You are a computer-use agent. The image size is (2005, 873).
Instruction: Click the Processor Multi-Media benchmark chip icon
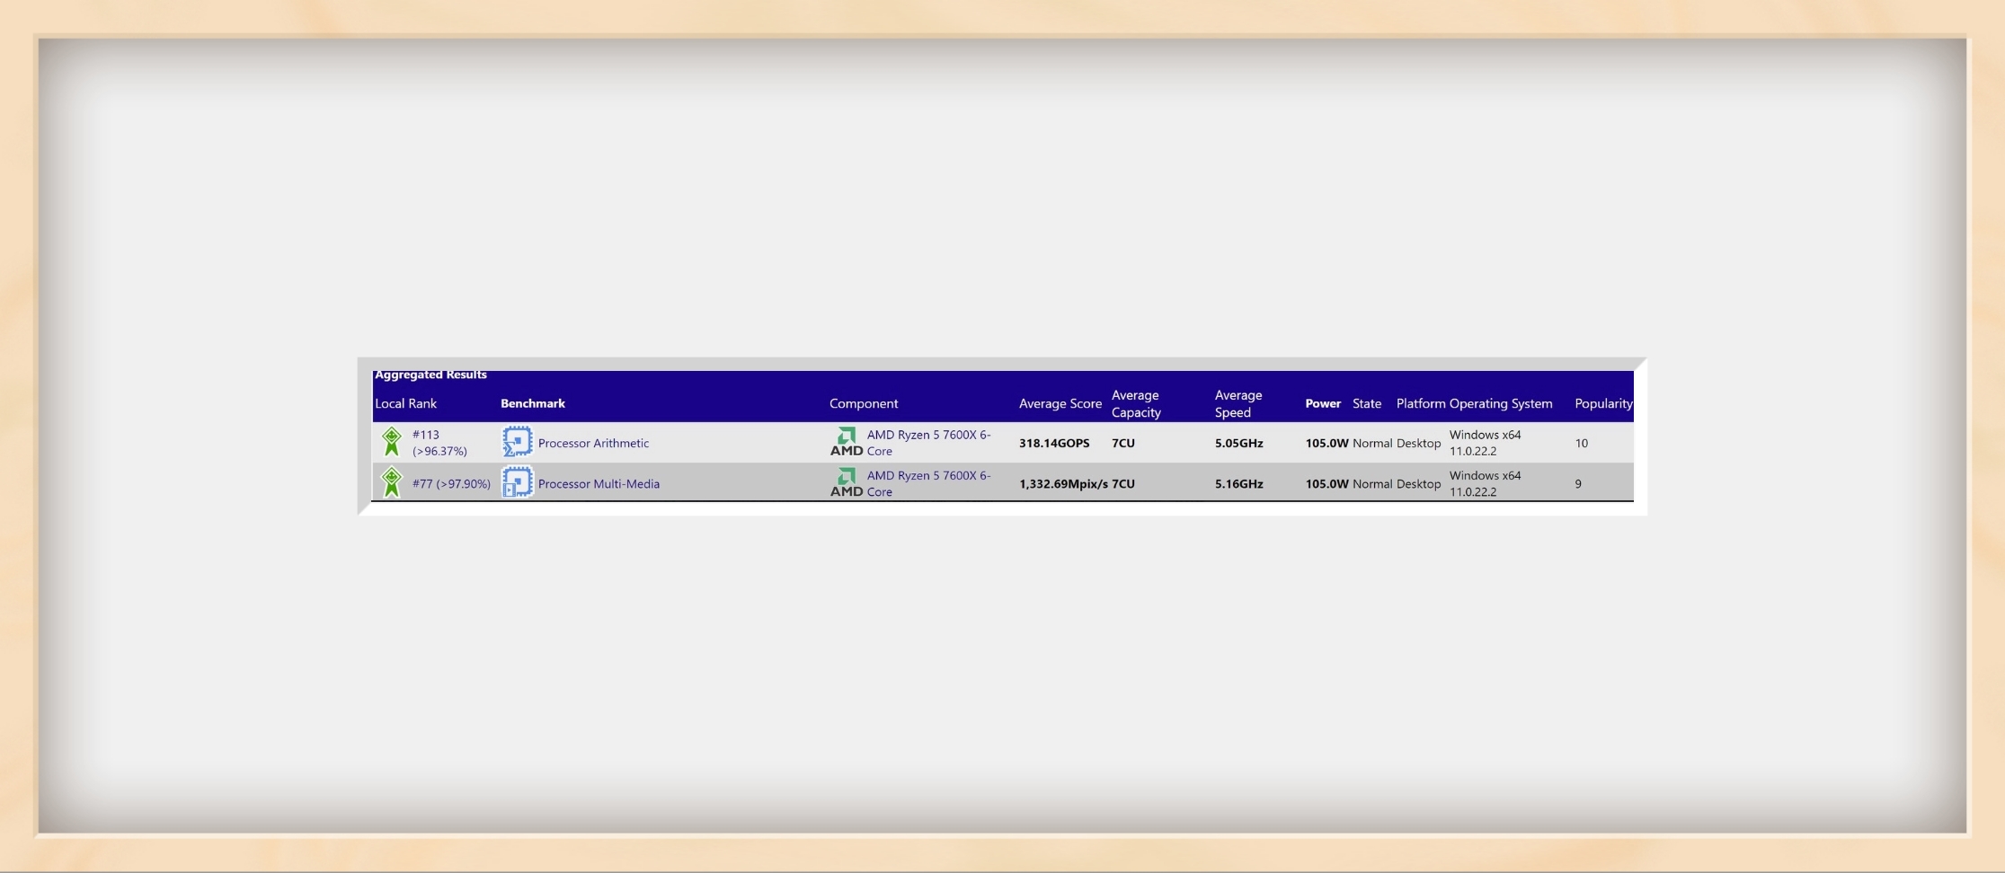(x=517, y=482)
